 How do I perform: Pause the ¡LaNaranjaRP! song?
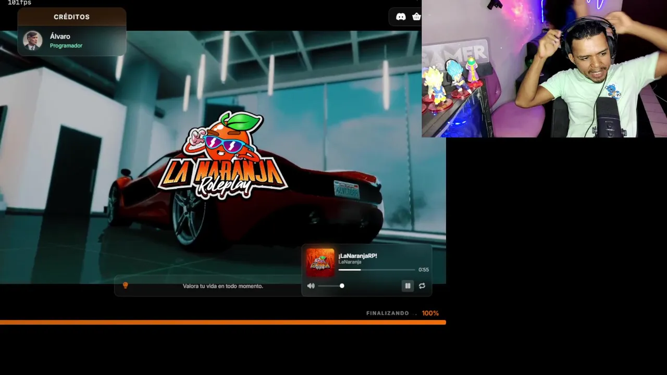407,286
